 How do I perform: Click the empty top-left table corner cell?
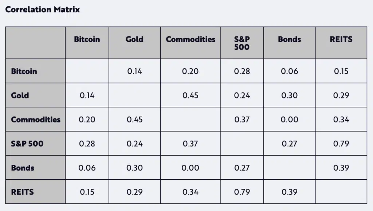pos(35,43)
